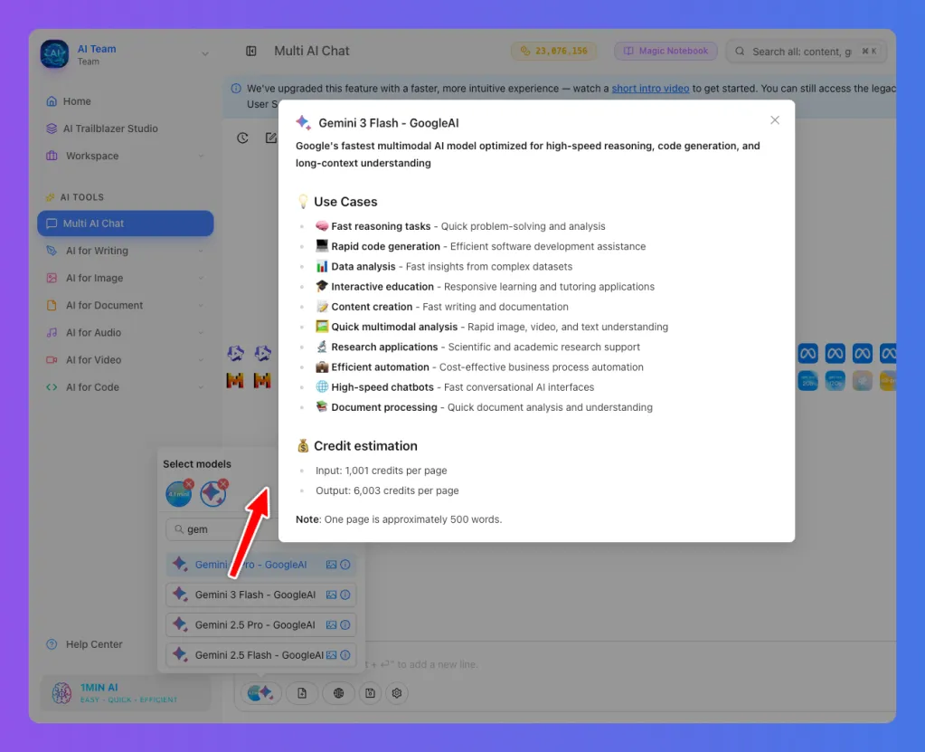Screen dimensions: 925x752
Task: Expand the AI for Video chevron
Action: (201, 360)
